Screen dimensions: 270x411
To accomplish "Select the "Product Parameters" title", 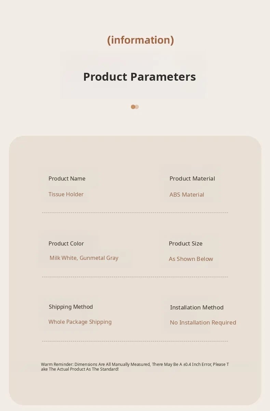I will coord(139,77).
